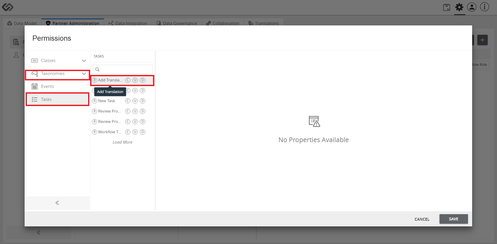Open the task calendar icon in header
The height and width of the screenshot is (244, 497).
pyautogui.click(x=446, y=7)
